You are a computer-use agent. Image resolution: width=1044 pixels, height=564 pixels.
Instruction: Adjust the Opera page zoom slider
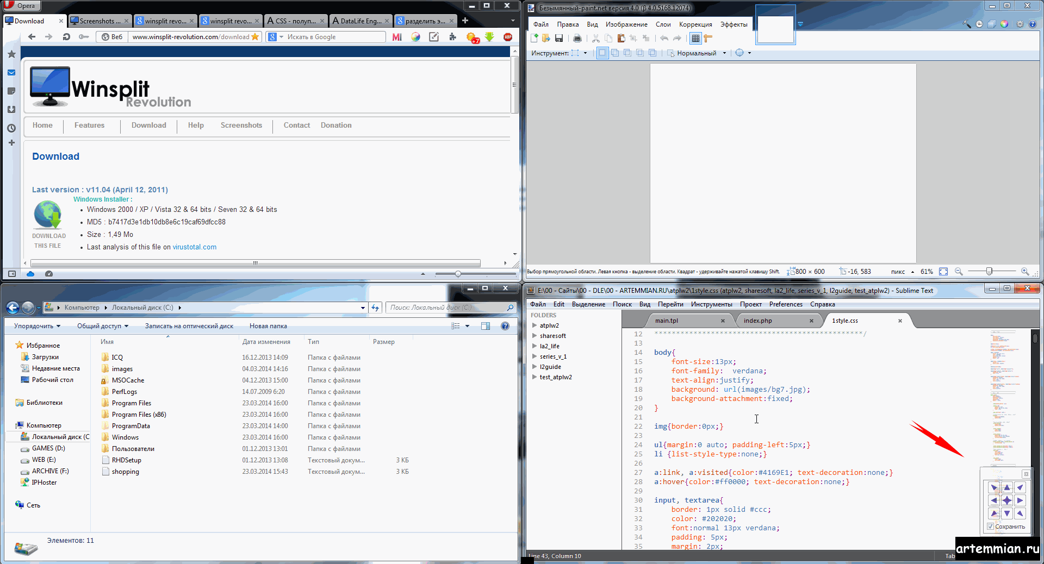pos(458,274)
